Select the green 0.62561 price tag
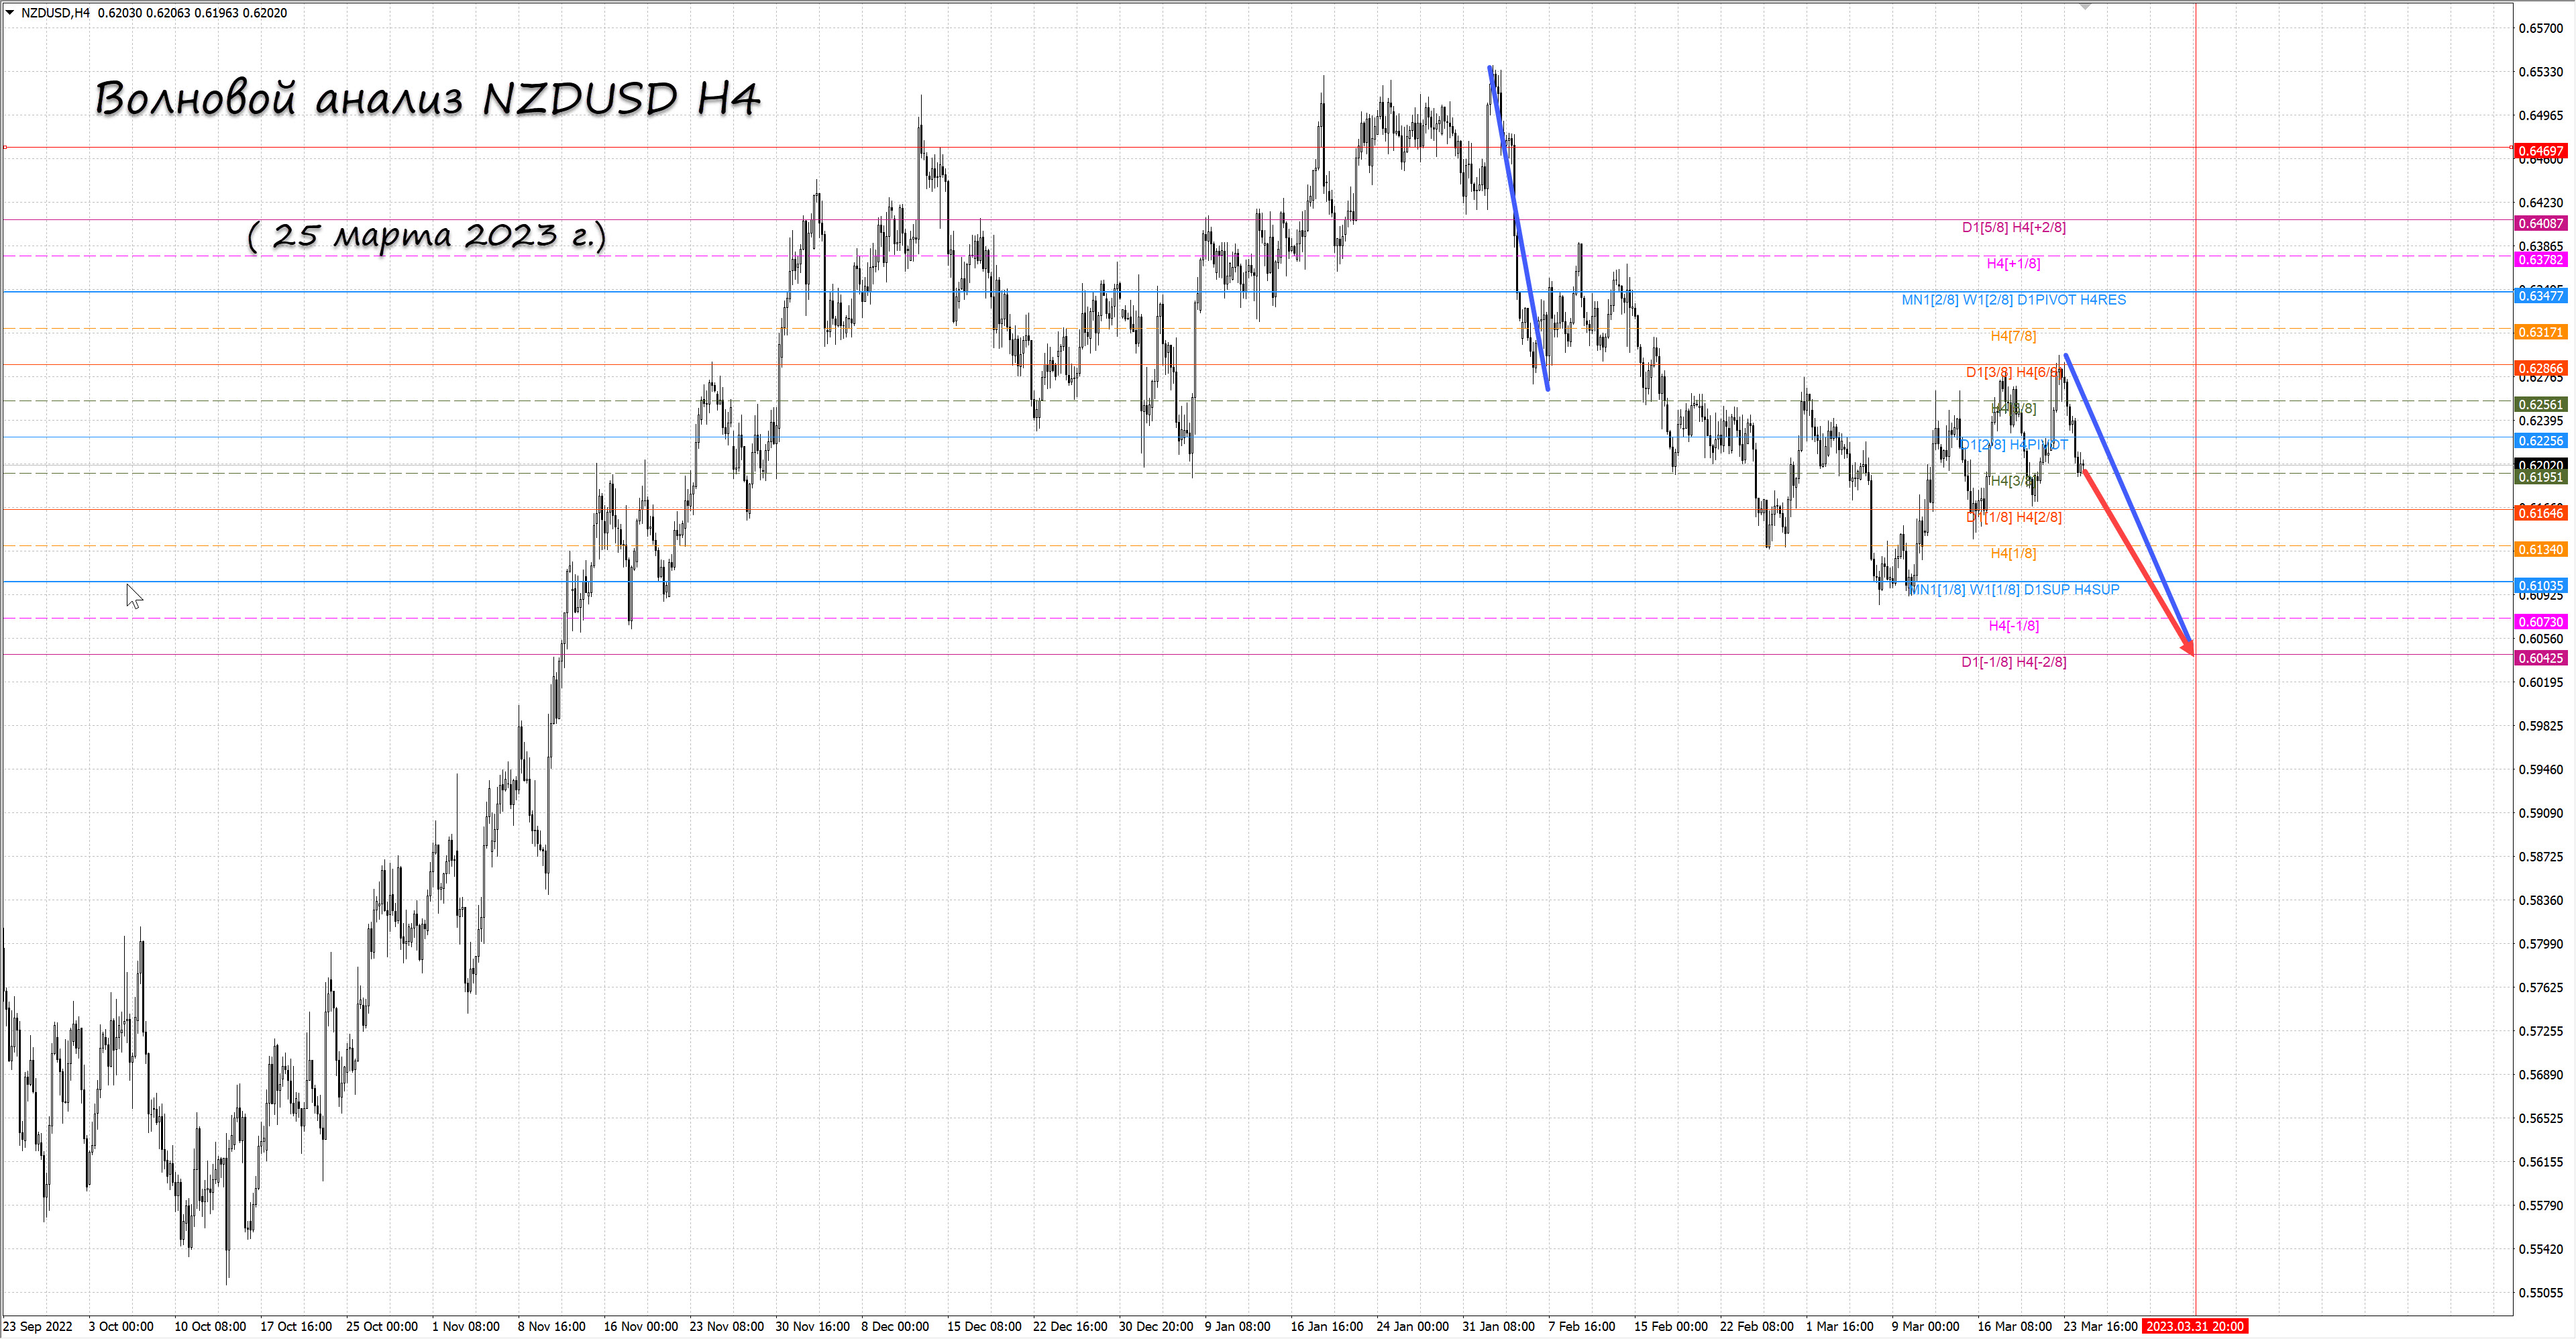2576x1339 pixels. 2540,405
